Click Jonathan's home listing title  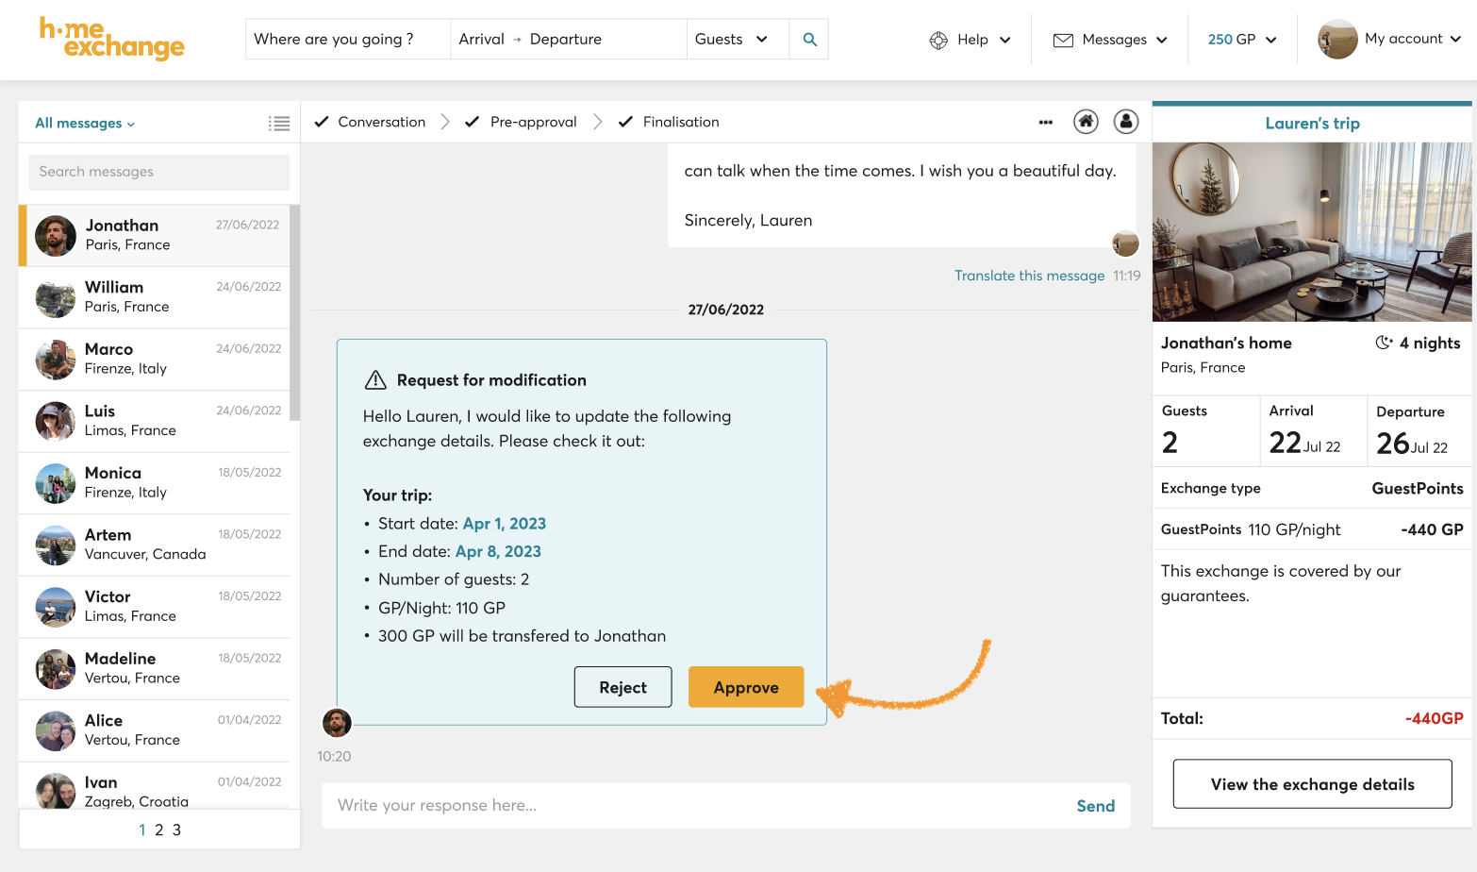coord(1226,343)
